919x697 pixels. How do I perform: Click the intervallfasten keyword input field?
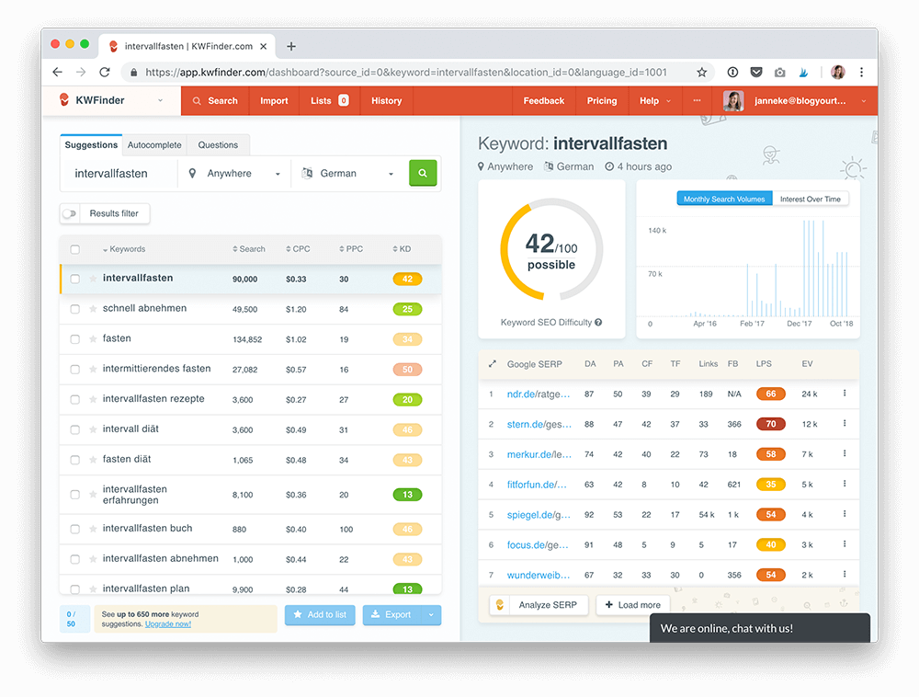click(119, 174)
